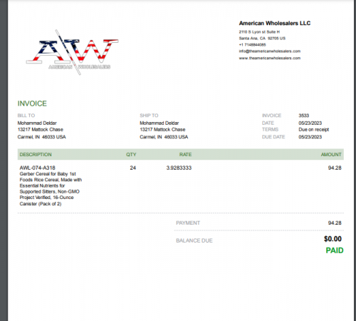The image size is (356, 321).
Task: Click the SHIP TO label
Action: (149, 116)
